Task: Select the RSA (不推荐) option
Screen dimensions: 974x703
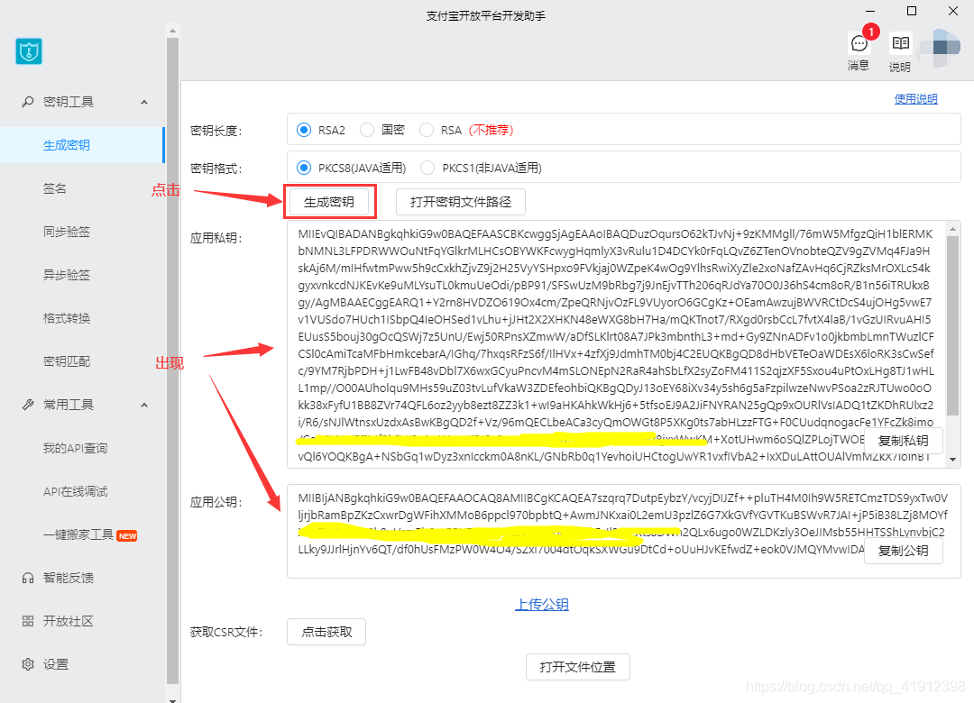Action: [x=426, y=130]
